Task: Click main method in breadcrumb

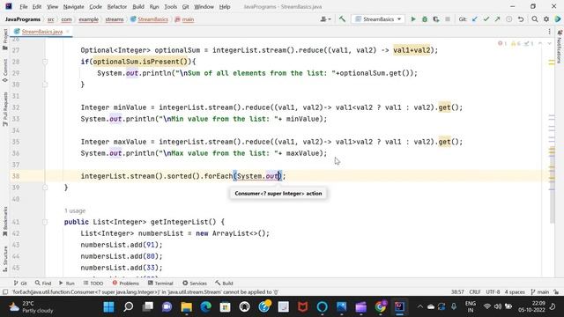Action: [184, 19]
